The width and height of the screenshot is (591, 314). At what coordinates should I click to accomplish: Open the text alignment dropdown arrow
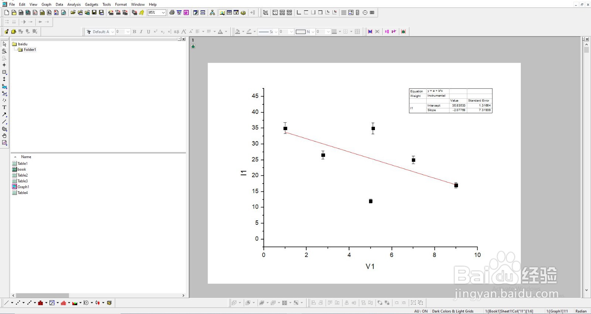pos(203,32)
